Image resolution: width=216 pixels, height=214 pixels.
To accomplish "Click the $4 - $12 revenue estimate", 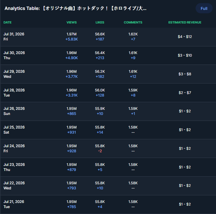I will [x=185, y=37].
